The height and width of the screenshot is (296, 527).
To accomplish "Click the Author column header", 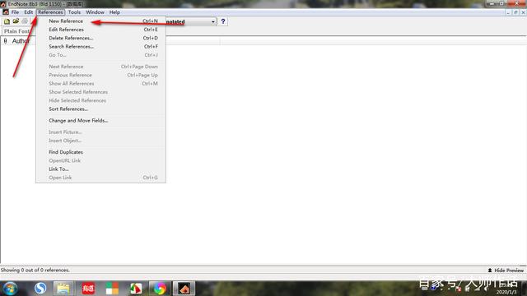I will click(21, 41).
